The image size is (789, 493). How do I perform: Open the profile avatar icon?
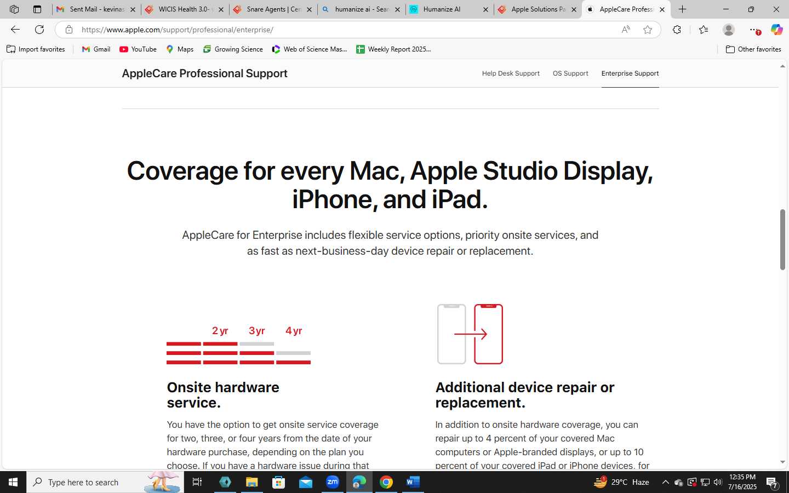click(729, 30)
